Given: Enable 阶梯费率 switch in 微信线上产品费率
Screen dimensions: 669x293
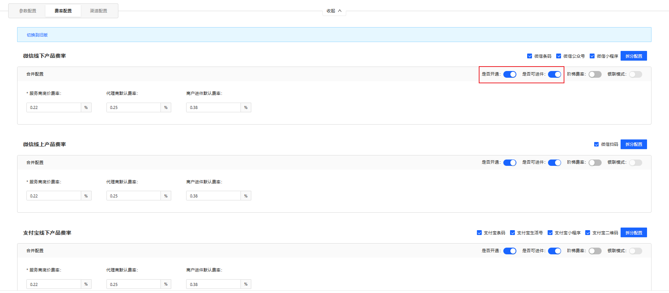Looking at the screenshot, I should point(595,162).
